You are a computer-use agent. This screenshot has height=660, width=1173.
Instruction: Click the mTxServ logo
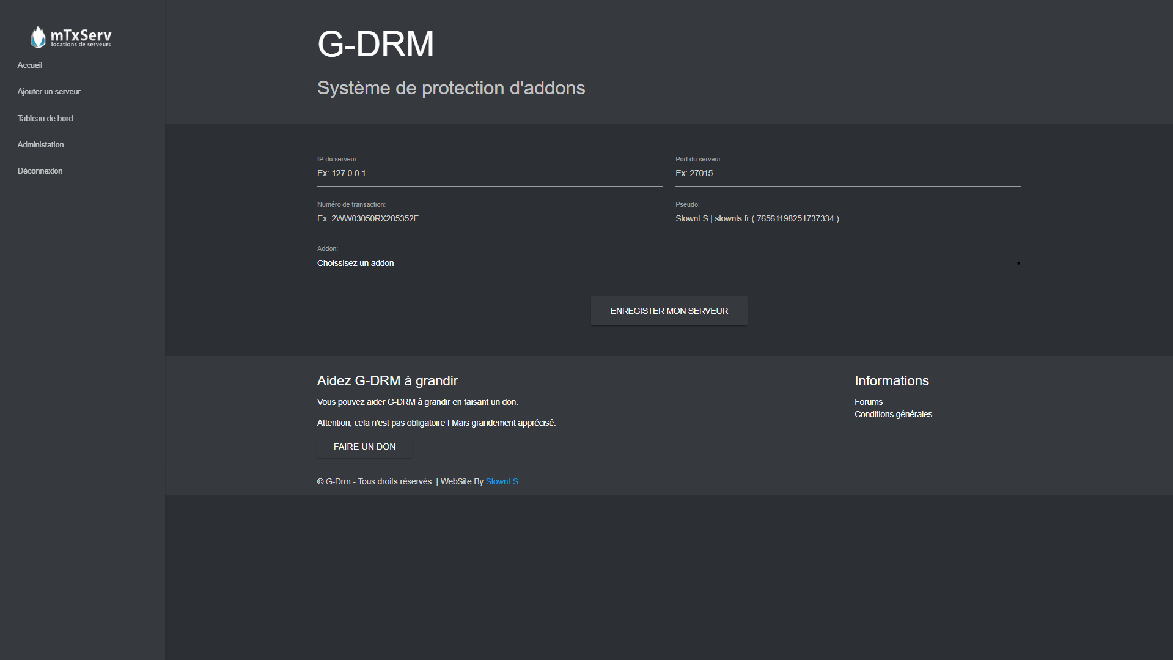[71, 37]
